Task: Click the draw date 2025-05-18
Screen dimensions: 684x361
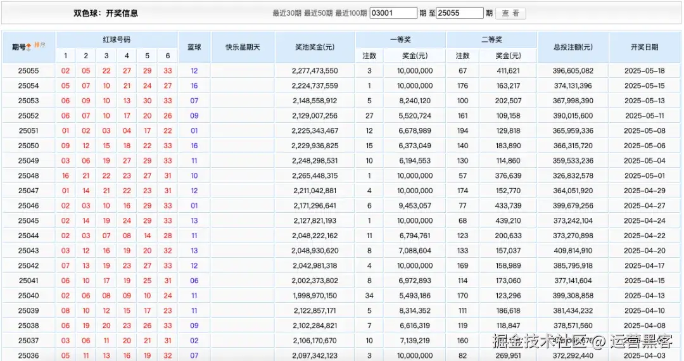Action: (644, 71)
